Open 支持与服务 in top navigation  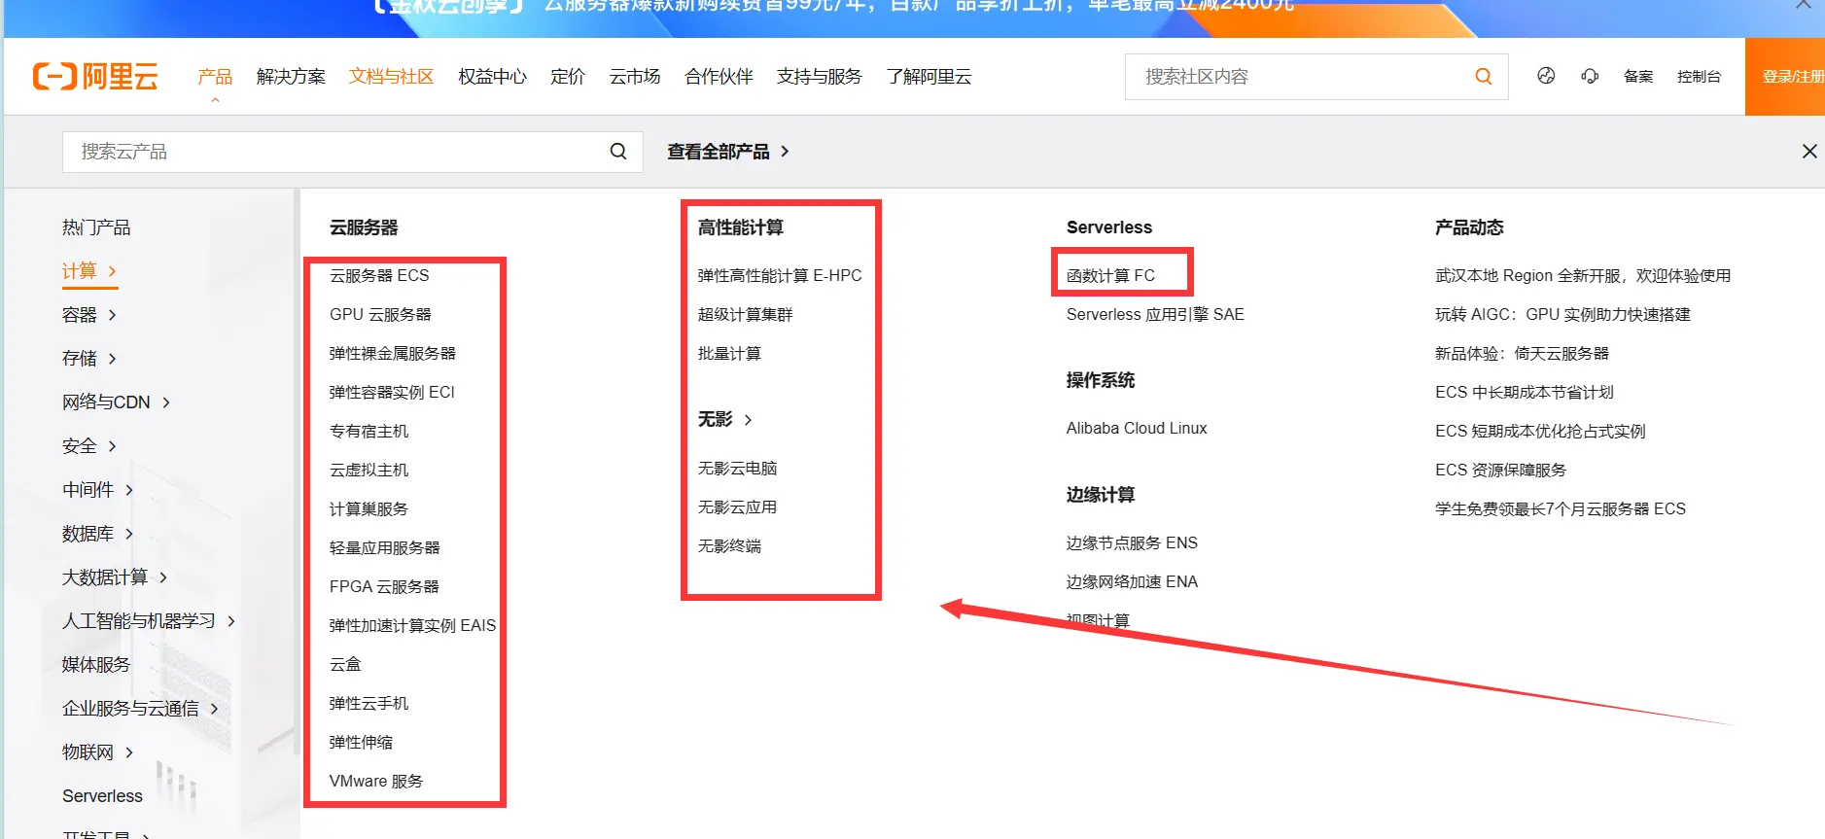pyautogui.click(x=820, y=76)
